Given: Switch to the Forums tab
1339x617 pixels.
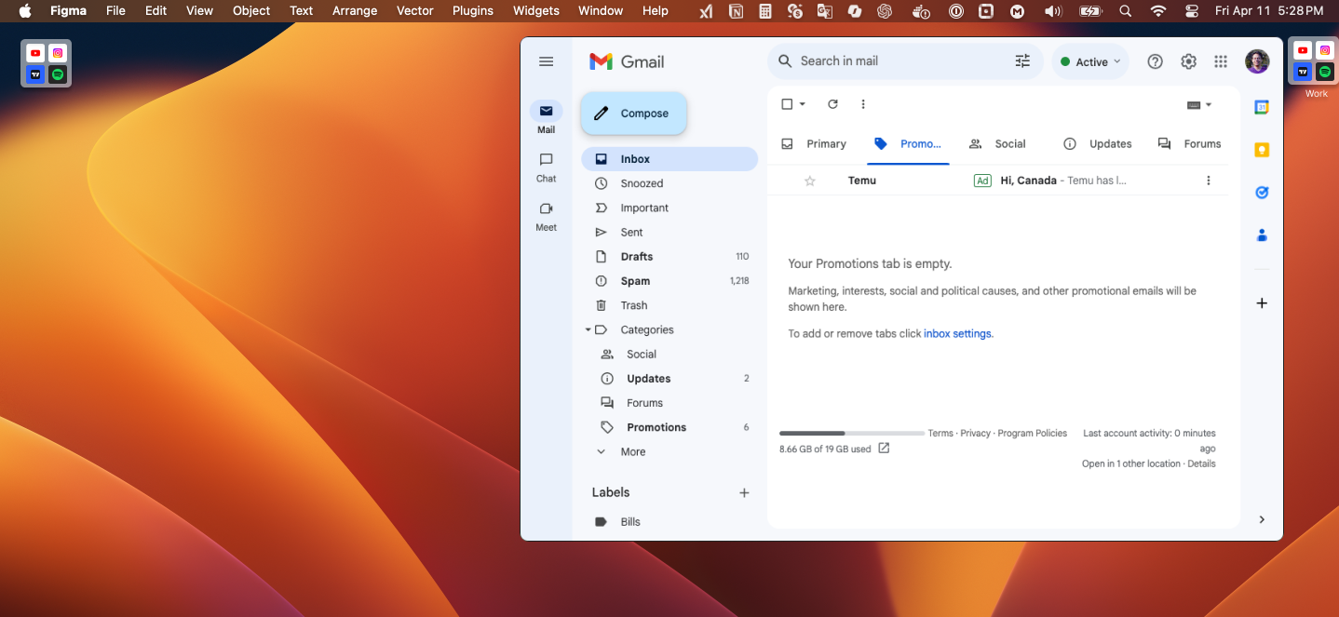Looking at the screenshot, I should (1190, 144).
